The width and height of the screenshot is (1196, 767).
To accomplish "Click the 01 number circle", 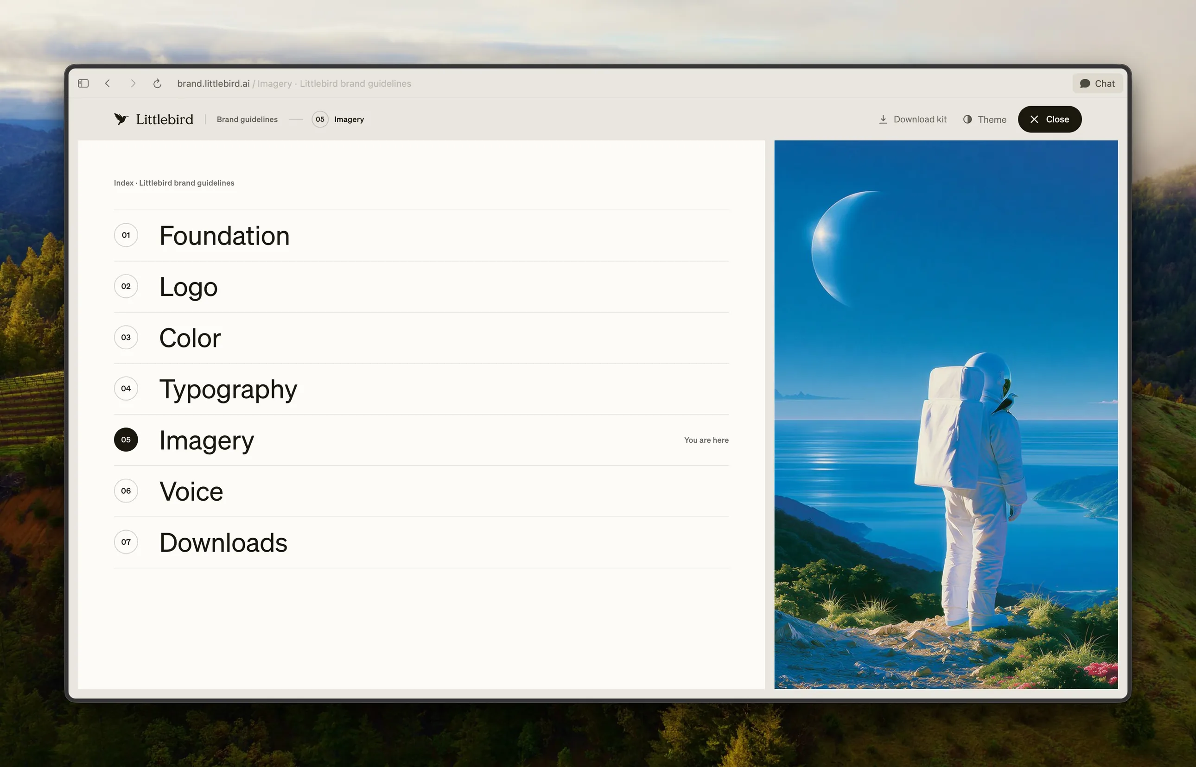I will 126,235.
